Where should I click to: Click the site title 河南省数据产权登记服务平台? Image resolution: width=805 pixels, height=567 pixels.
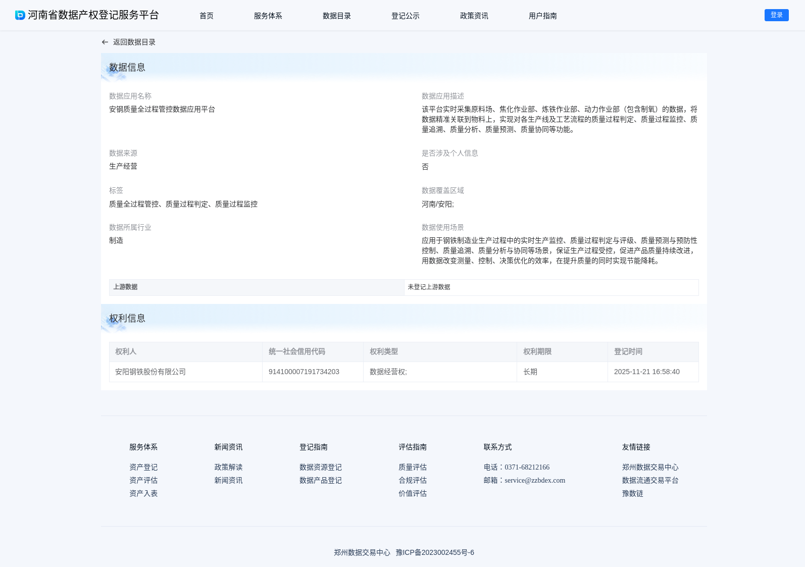point(93,15)
